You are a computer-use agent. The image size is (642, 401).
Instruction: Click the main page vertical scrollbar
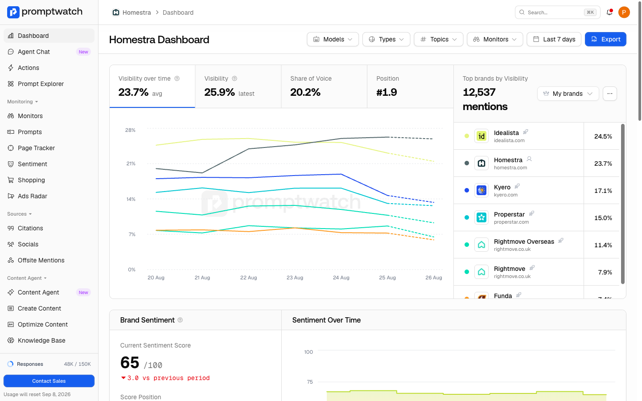[640, 61]
